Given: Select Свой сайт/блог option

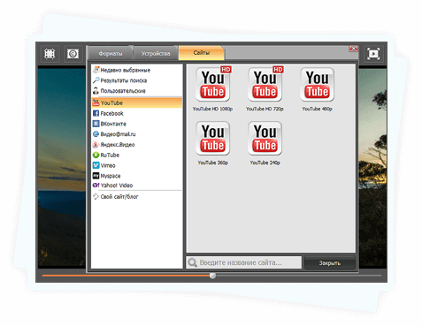Looking at the screenshot, I should (x=137, y=197).
